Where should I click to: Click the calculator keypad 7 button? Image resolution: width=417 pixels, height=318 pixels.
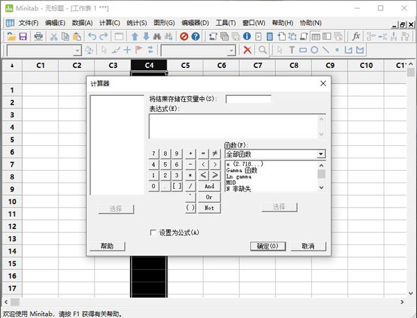tap(154, 153)
